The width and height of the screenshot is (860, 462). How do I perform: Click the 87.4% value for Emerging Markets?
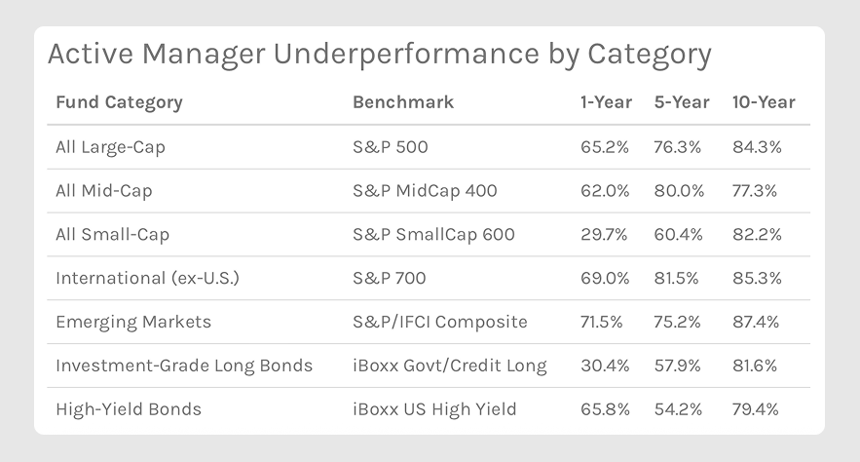(x=756, y=322)
